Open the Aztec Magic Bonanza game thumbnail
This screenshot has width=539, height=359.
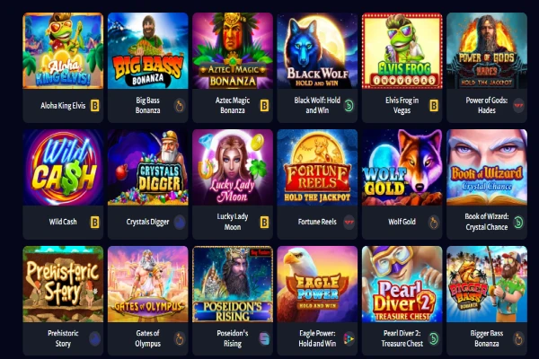click(233, 51)
